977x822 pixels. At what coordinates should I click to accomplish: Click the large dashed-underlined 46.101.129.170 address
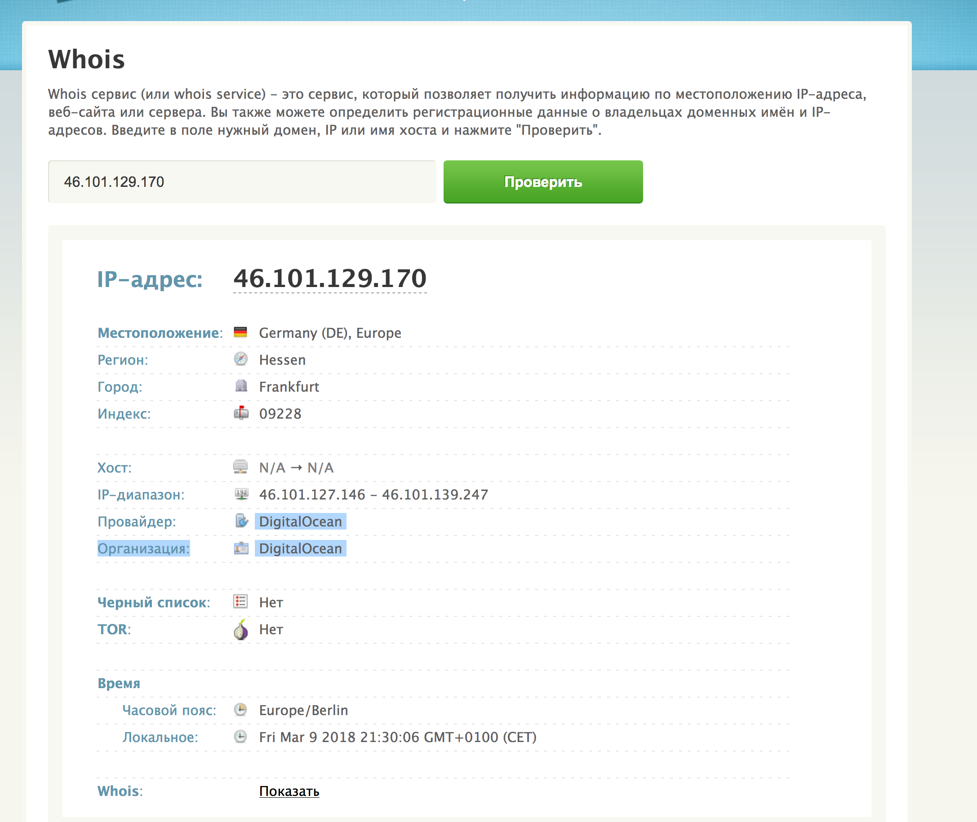pos(329,278)
